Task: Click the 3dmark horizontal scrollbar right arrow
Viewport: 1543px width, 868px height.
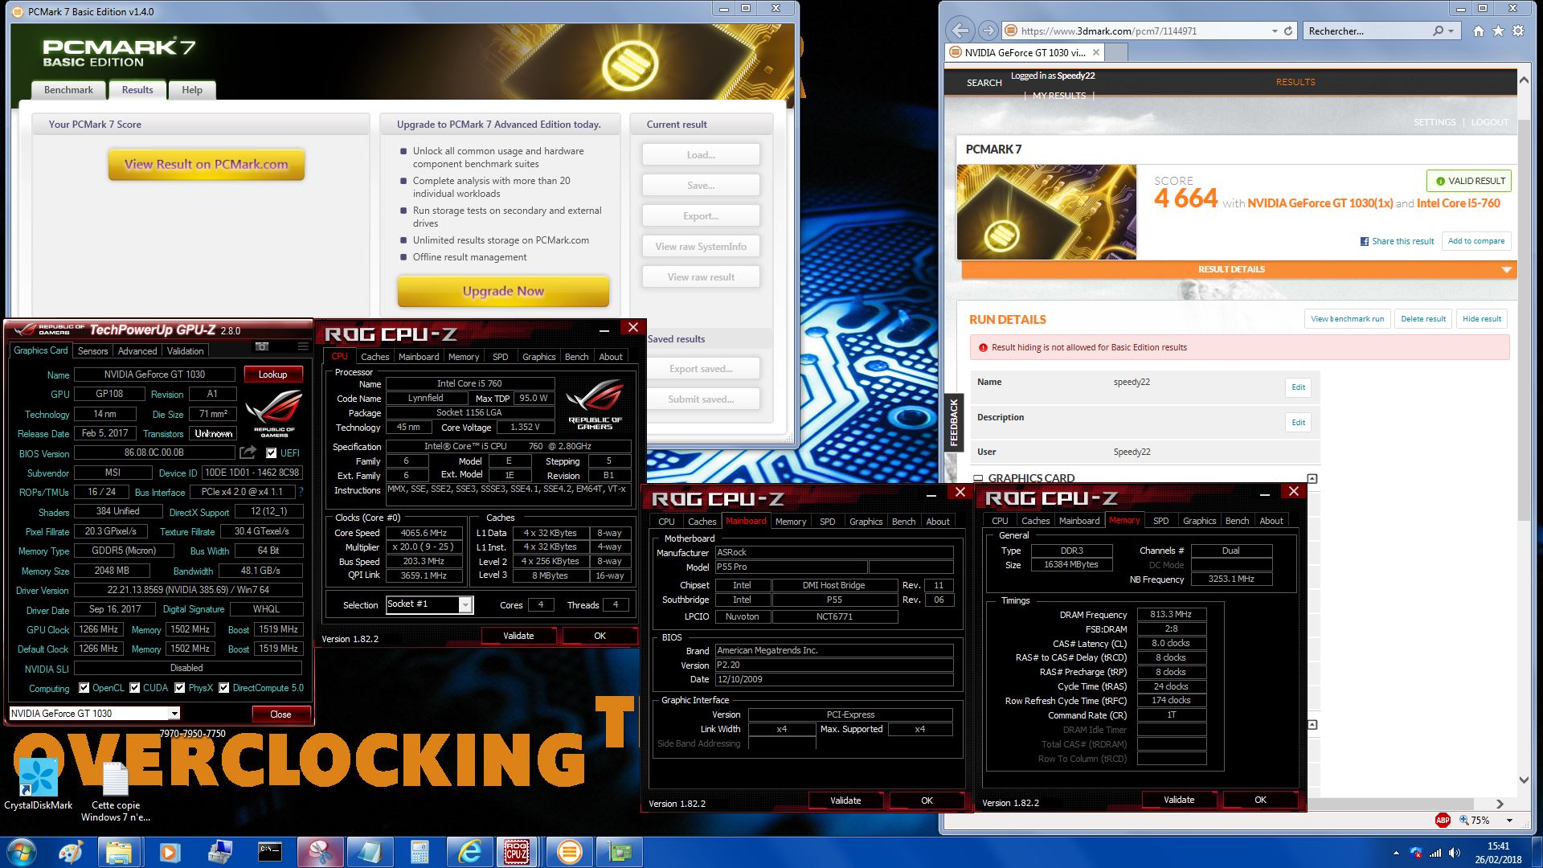Action: pos(1500,804)
